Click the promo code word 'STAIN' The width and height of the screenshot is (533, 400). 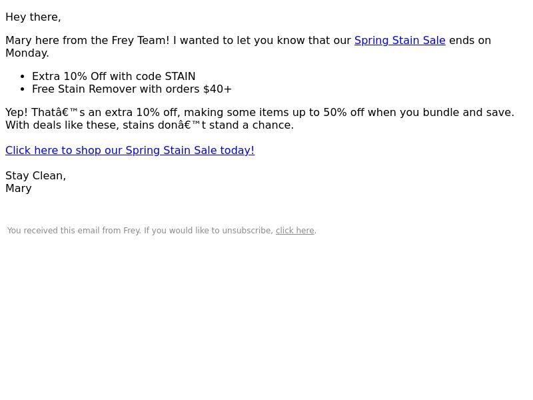coord(180,76)
